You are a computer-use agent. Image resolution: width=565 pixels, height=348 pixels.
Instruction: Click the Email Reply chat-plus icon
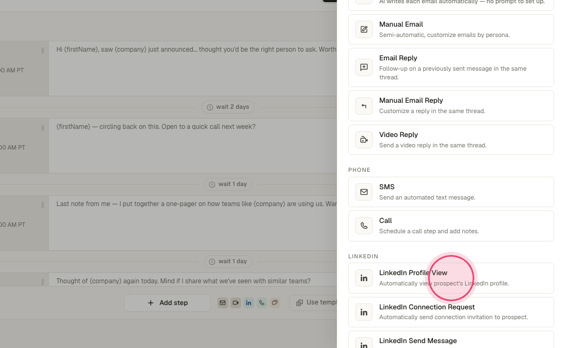(364, 67)
